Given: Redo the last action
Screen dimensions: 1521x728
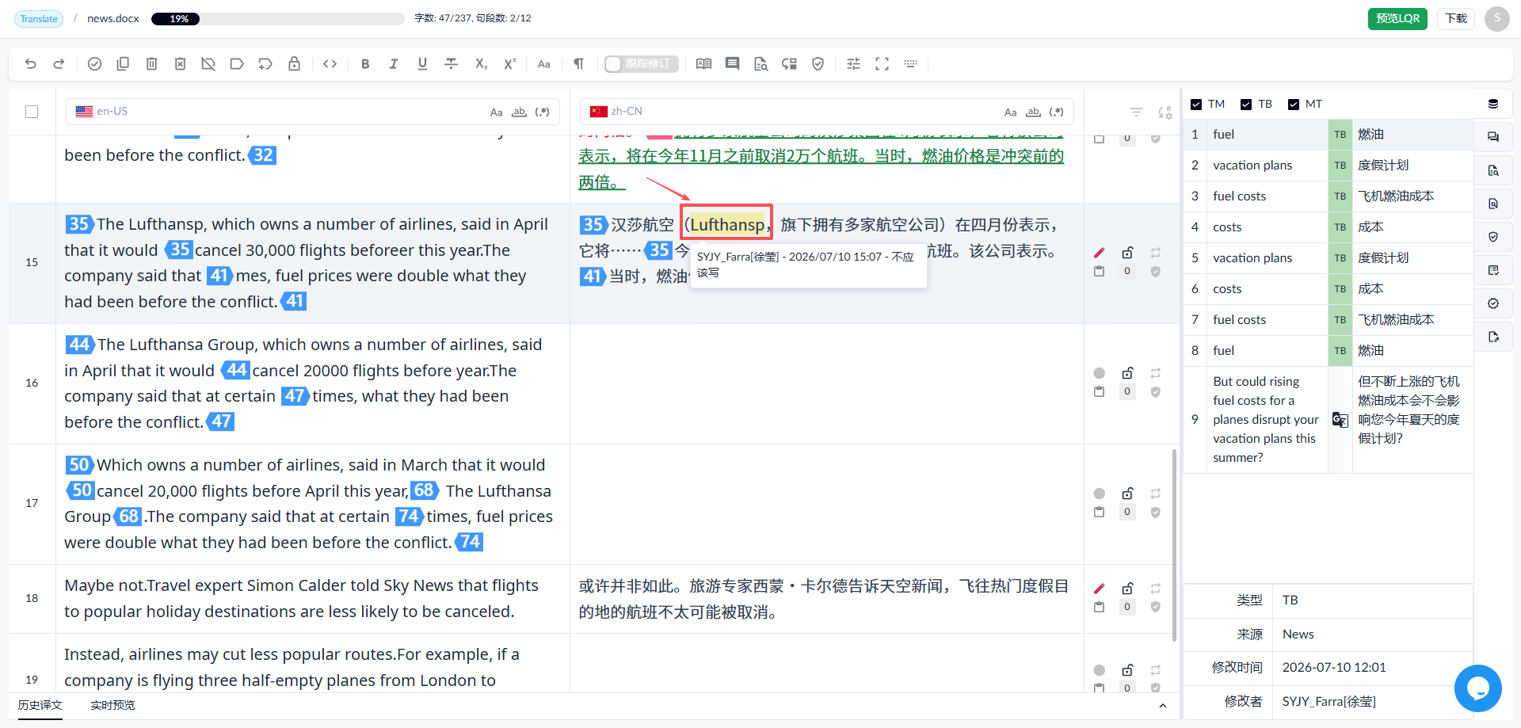Looking at the screenshot, I should (59, 64).
